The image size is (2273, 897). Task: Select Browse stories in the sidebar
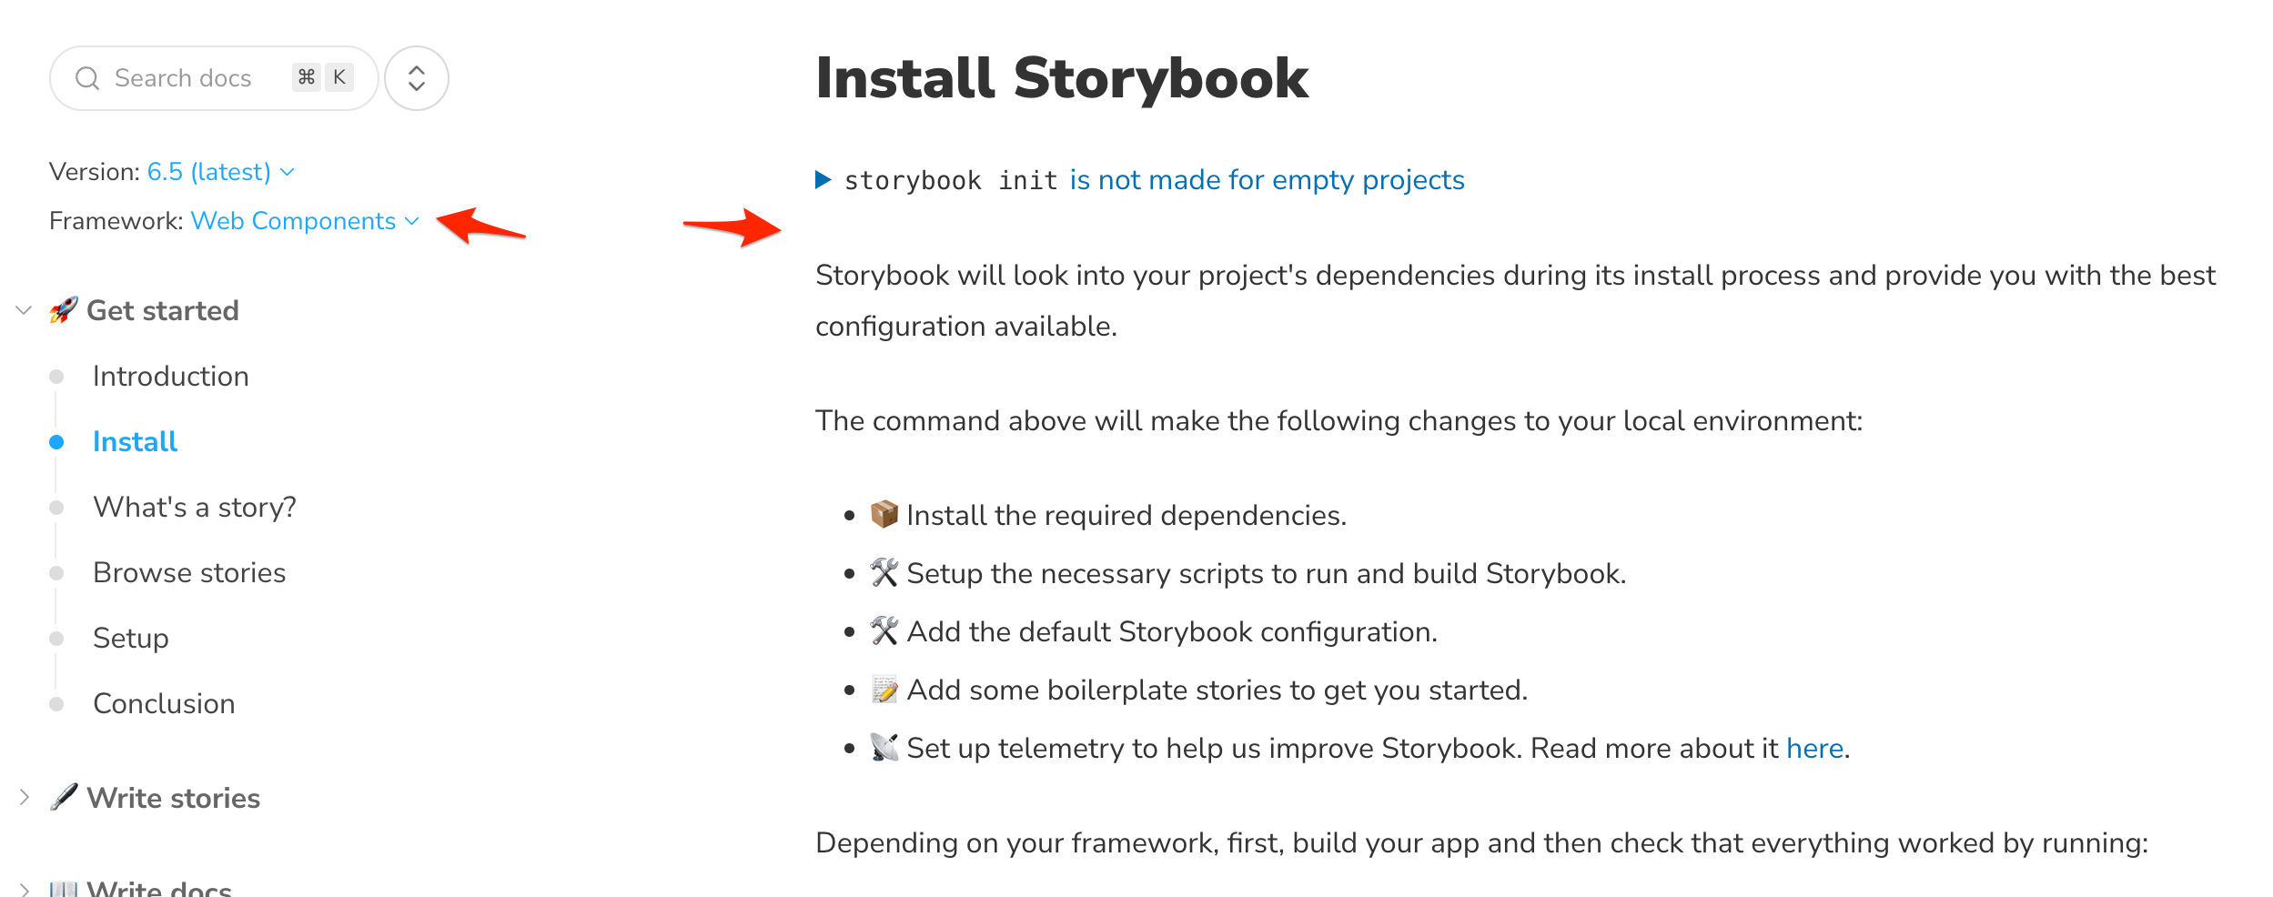pyautogui.click(x=189, y=572)
